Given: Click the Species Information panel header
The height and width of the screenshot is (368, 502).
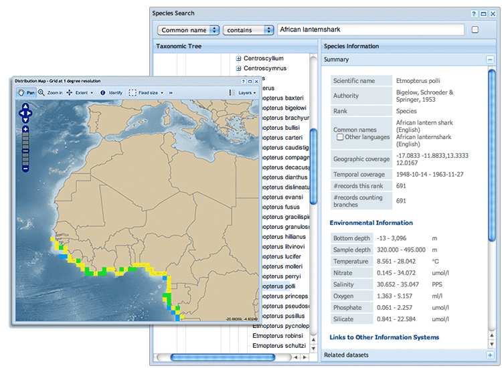Looking at the screenshot, I should pyautogui.click(x=408, y=46).
